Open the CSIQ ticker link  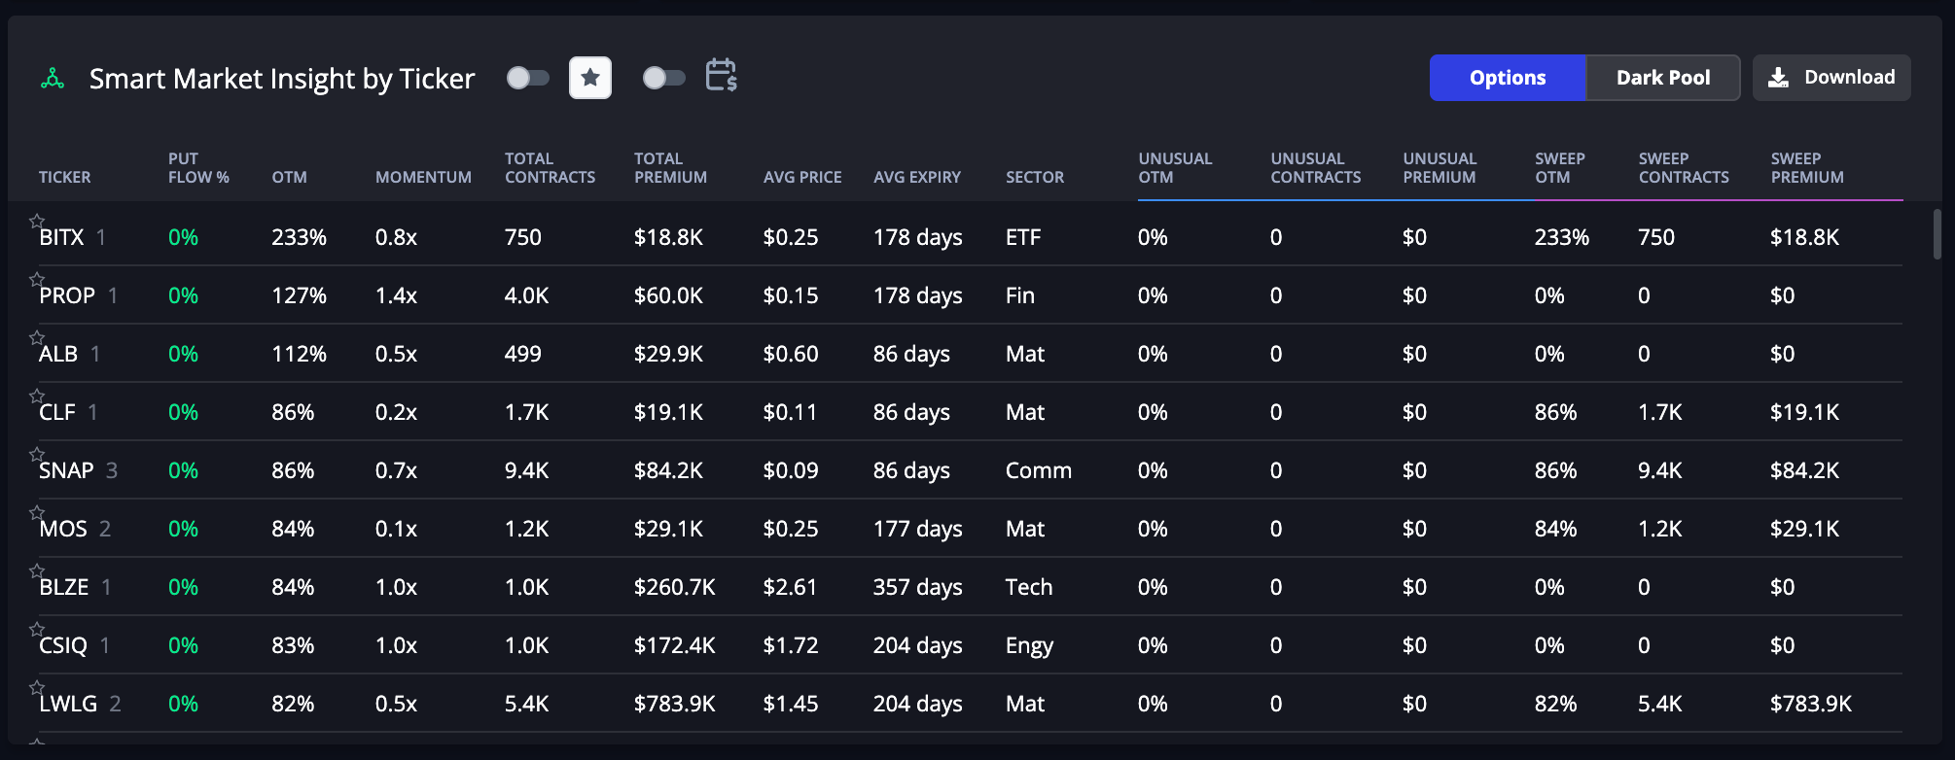point(63,645)
